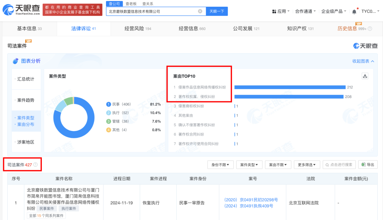Open case link (2020)京0491民初20298号
The width and height of the screenshot is (383, 220).
click(x=251, y=200)
